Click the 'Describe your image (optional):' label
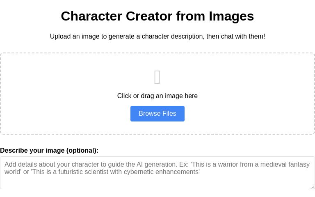This screenshot has width=315, height=197. pyautogui.click(x=49, y=151)
